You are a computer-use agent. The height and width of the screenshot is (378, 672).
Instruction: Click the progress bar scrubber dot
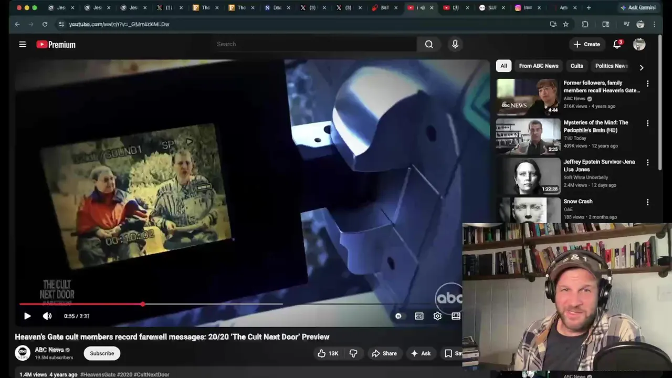(x=143, y=304)
